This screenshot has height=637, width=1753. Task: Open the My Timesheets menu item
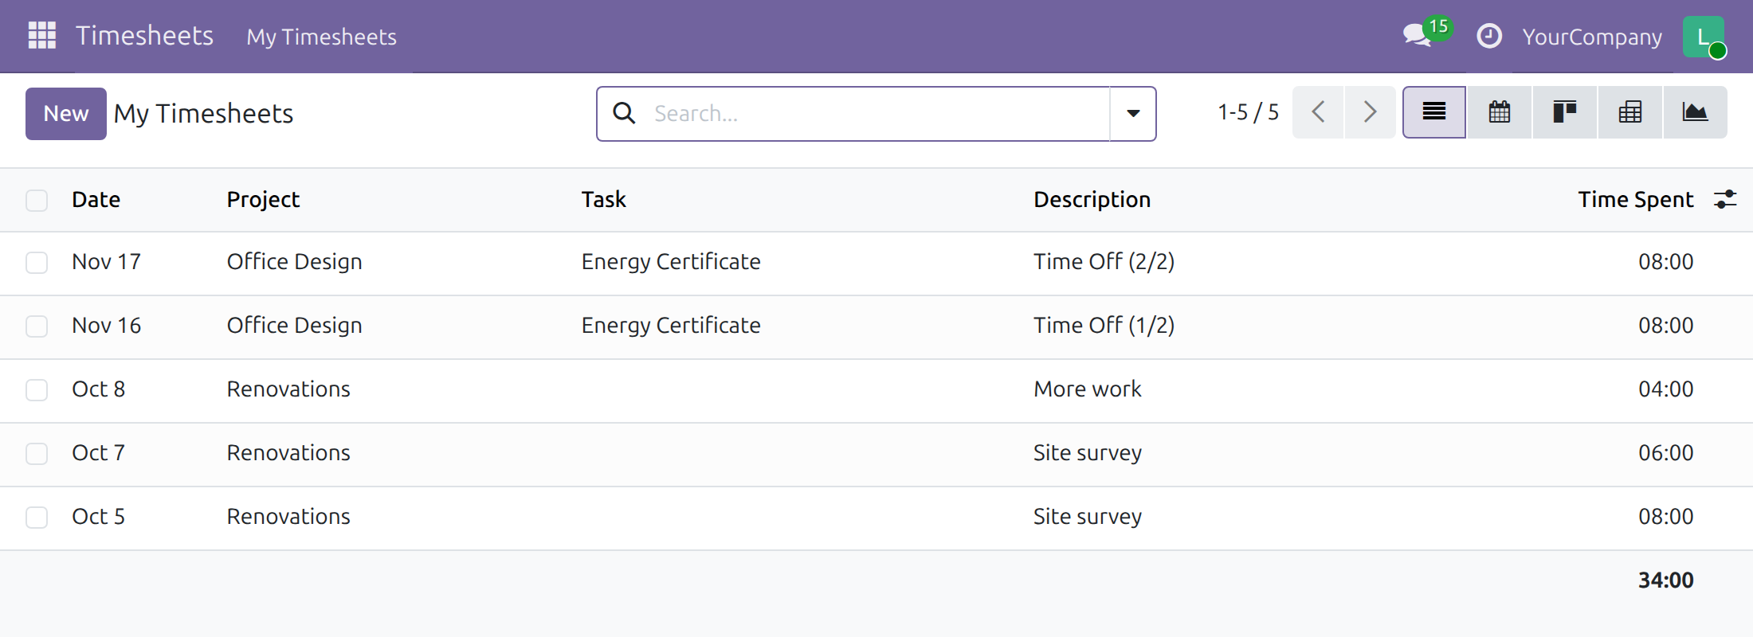(x=321, y=37)
